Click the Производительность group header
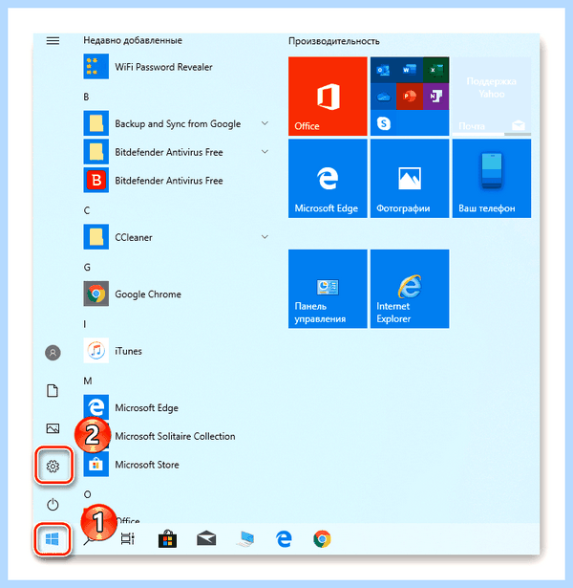The width and height of the screenshot is (573, 588). coord(333,41)
